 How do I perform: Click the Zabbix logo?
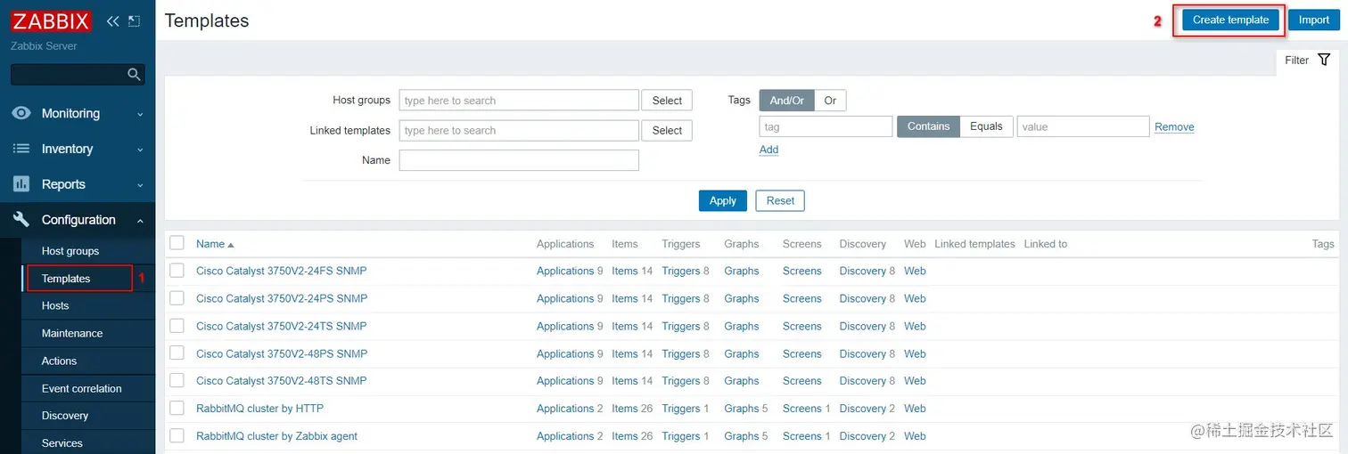point(53,21)
